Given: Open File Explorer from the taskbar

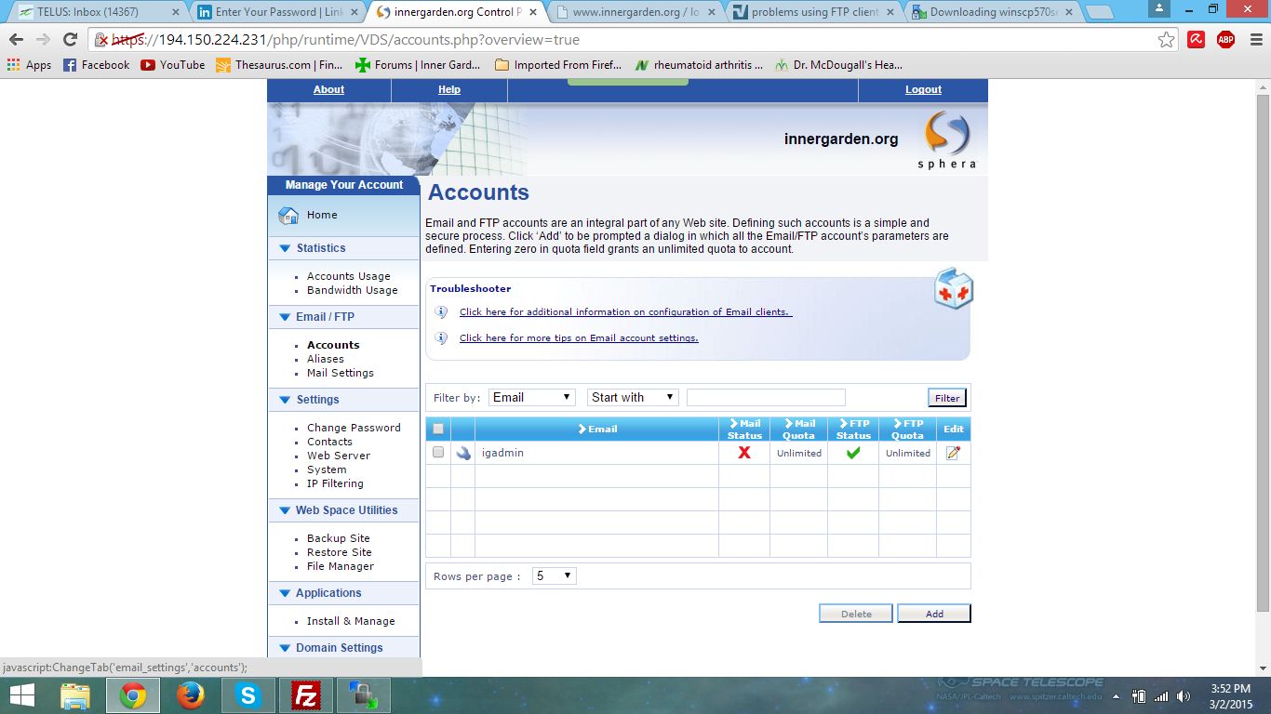Looking at the screenshot, I should (x=75, y=695).
